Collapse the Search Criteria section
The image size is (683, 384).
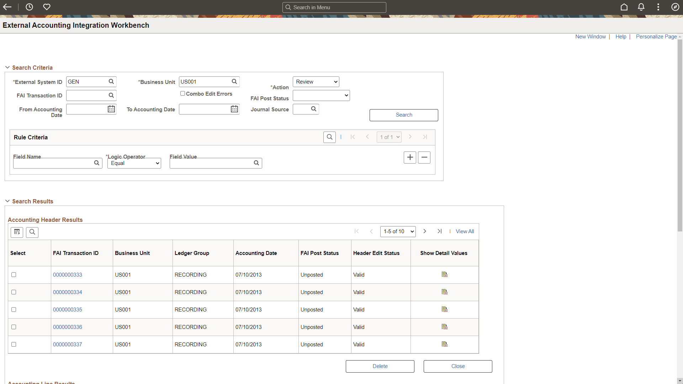[7, 67]
